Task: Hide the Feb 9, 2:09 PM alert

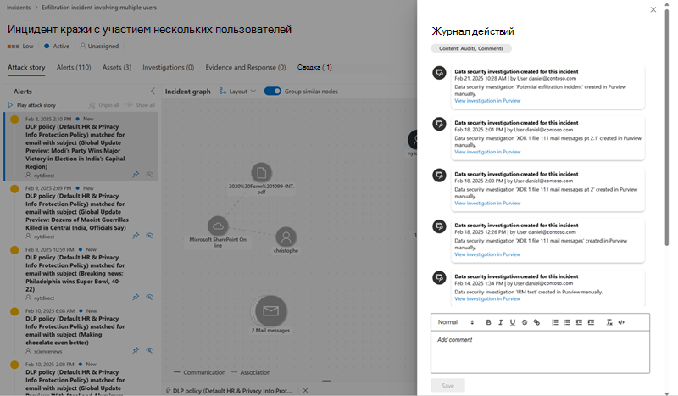Action: [150, 236]
